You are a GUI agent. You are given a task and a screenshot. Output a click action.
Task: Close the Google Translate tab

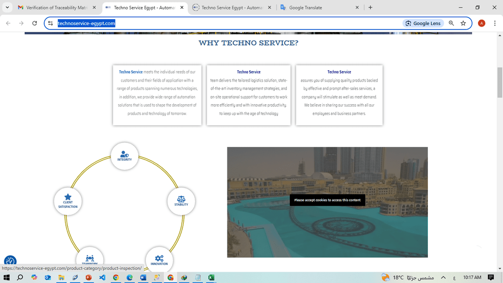(357, 7)
